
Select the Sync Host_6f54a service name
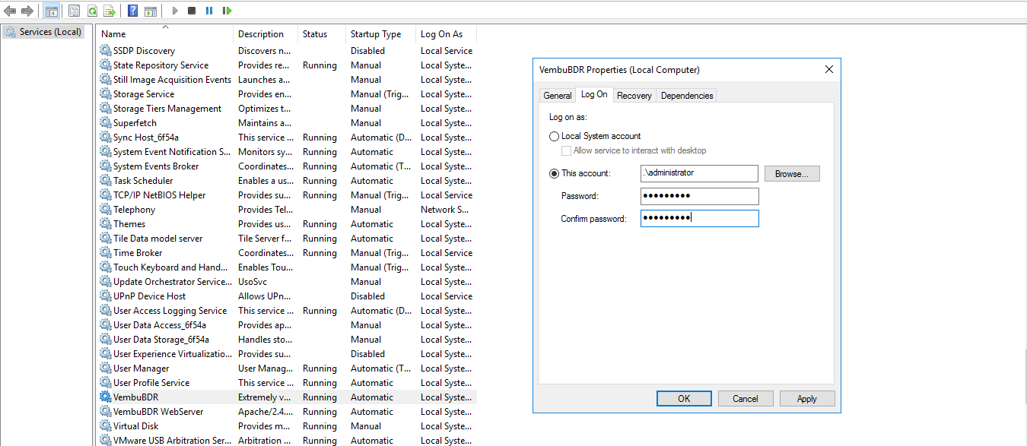(x=146, y=138)
